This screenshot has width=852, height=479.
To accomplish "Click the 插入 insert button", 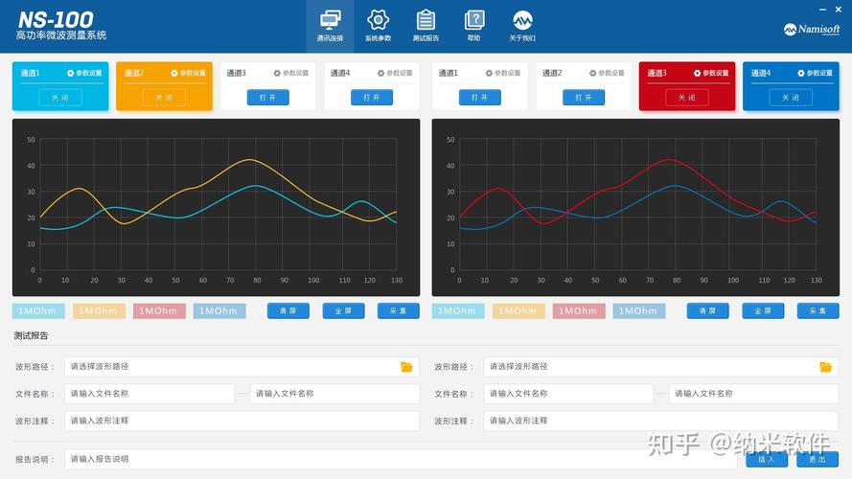I will (x=767, y=460).
